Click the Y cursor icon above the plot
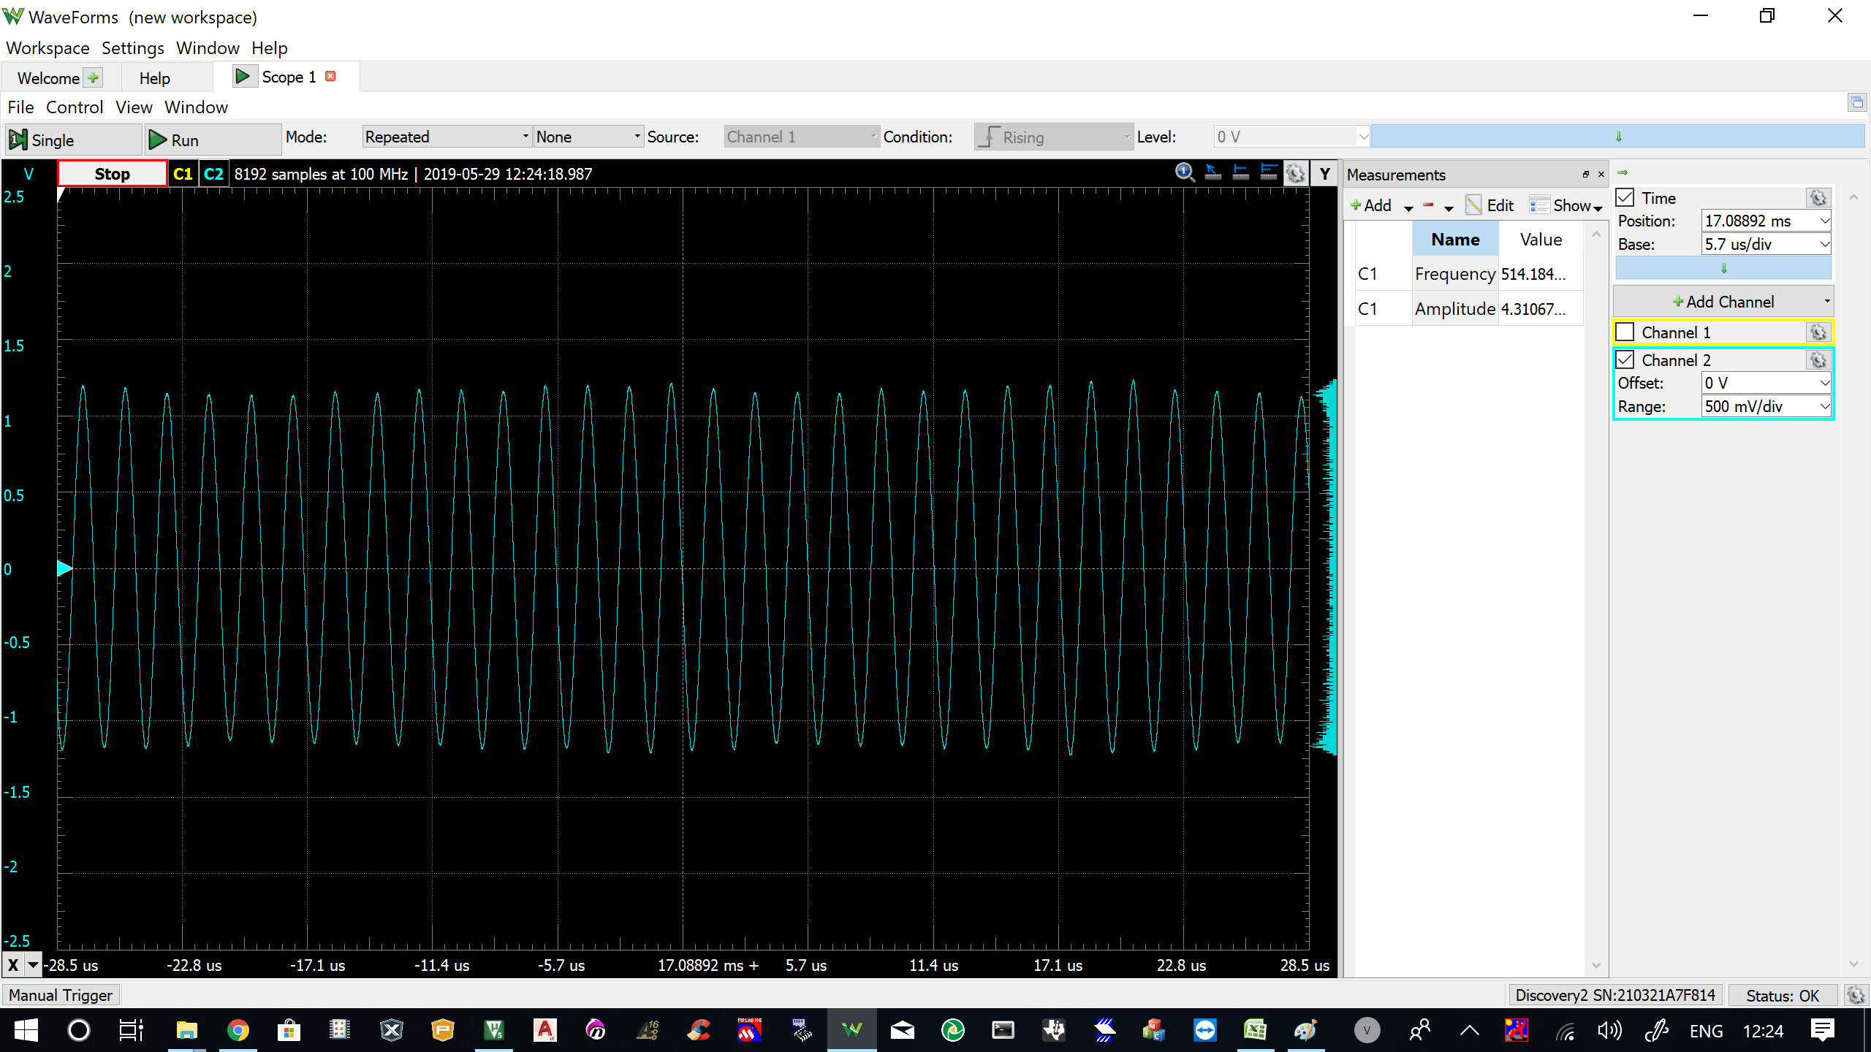1871x1052 pixels. 1269,173
